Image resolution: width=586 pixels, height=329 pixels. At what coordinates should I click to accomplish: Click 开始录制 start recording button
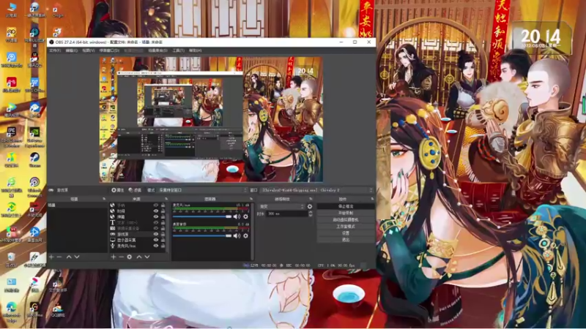click(x=346, y=213)
